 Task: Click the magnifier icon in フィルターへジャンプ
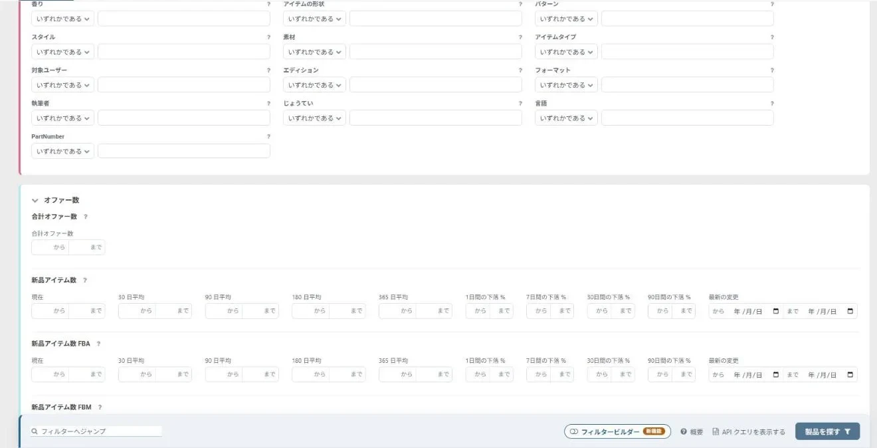[x=35, y=431]
